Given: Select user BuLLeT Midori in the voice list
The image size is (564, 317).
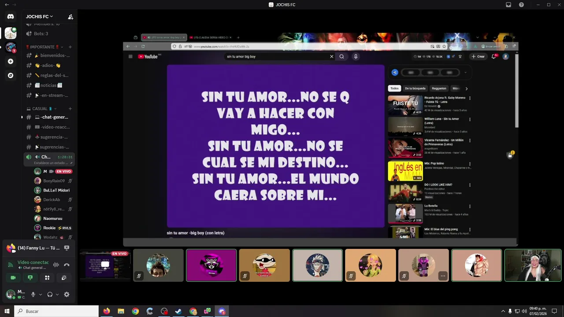Looking at the screenshot, I should point(52,190).
